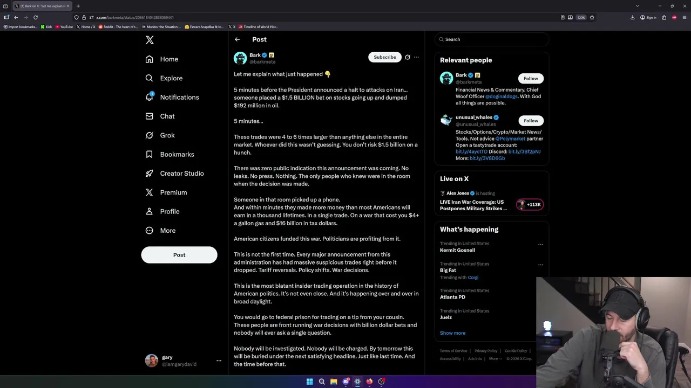Open Windows Start menu
Screen dimensions: 691x388
[310, 382]
